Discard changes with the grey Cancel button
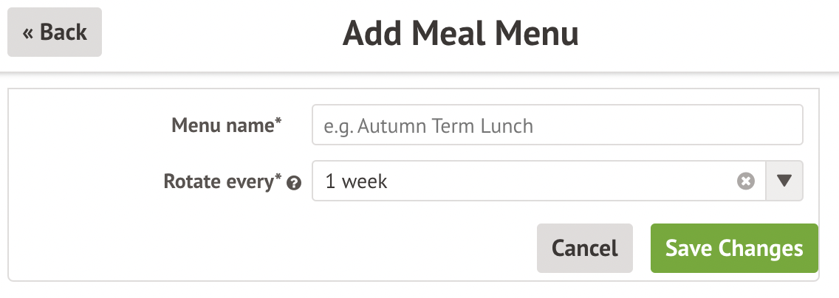 point(584,249)
